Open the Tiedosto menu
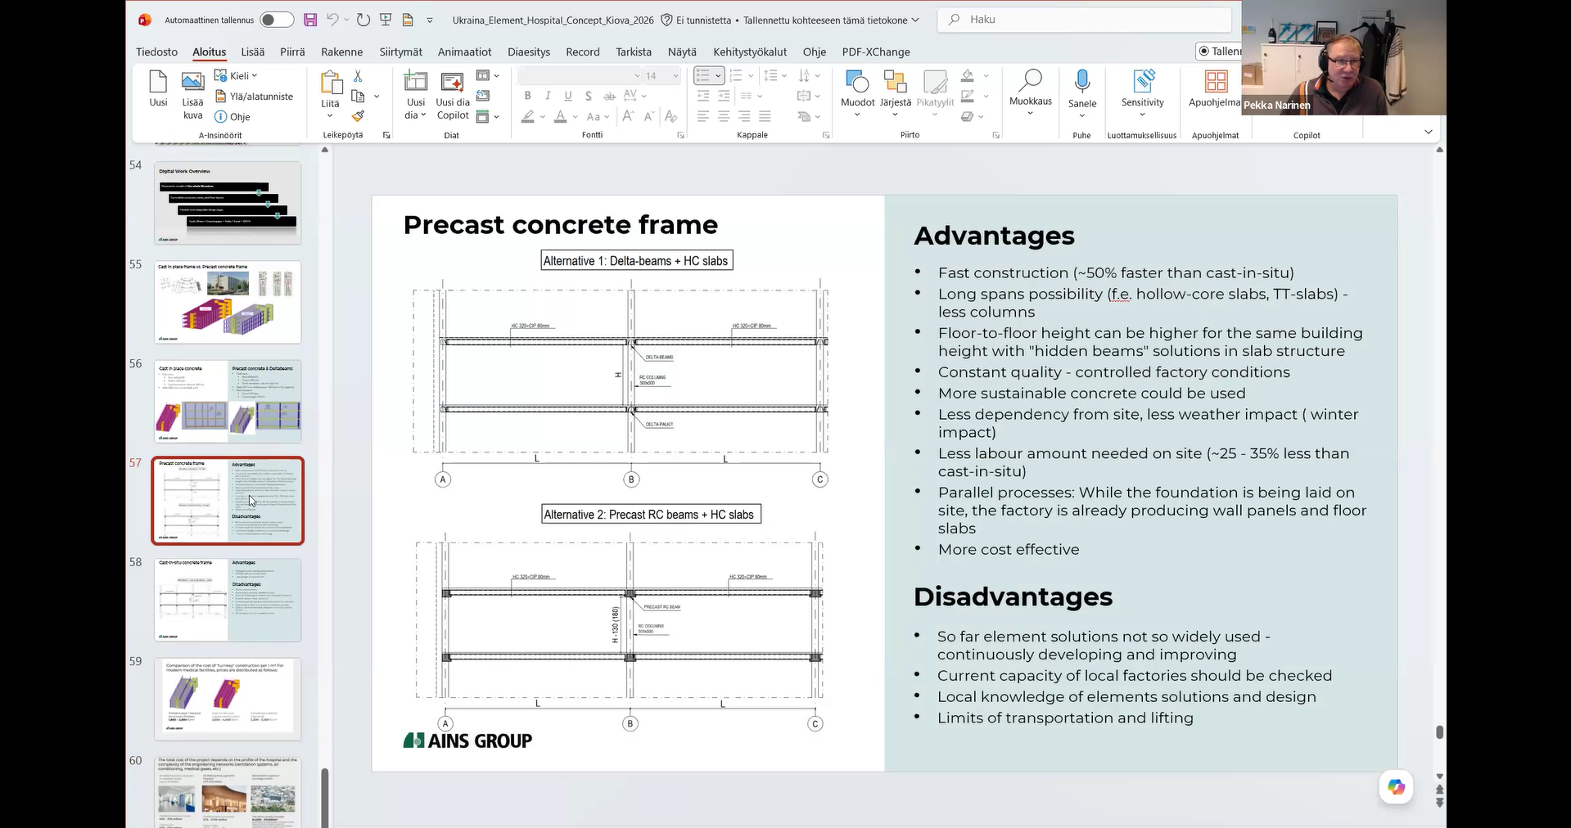1571x828 pixels. pos(156,52)
